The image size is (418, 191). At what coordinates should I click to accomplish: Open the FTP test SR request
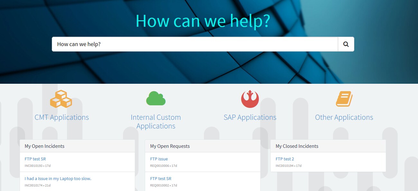point(161,178)
